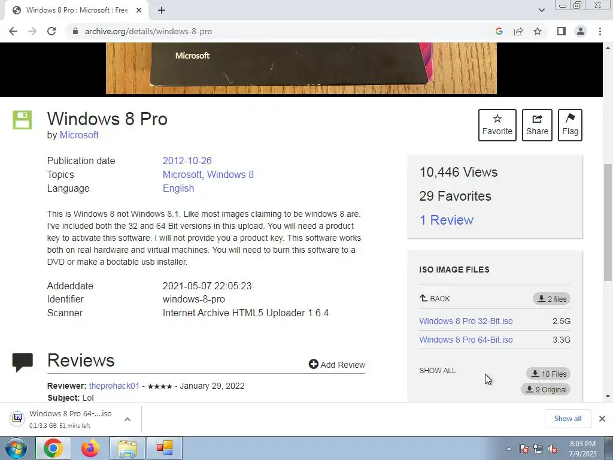
Task: Click the network tray icon
Action: pos(538,449)
